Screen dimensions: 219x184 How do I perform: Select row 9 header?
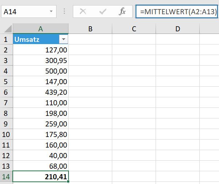[6, 124]
